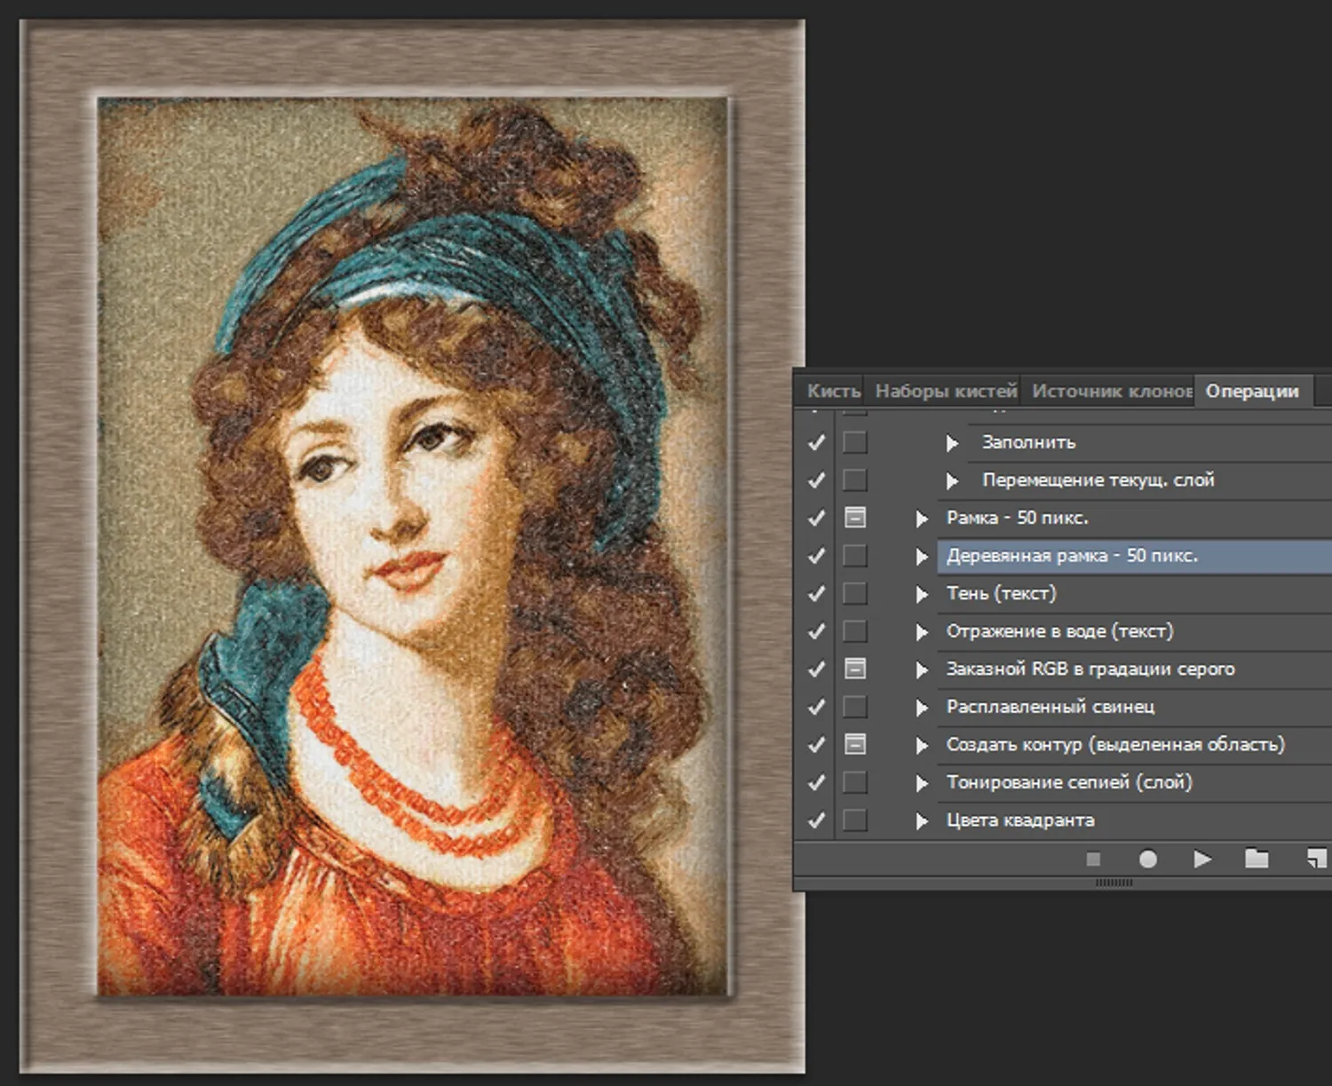1332x1086 pixels.
Task: Select Создать контур (выделенная область) action
Action: (x=1134, y=744)
